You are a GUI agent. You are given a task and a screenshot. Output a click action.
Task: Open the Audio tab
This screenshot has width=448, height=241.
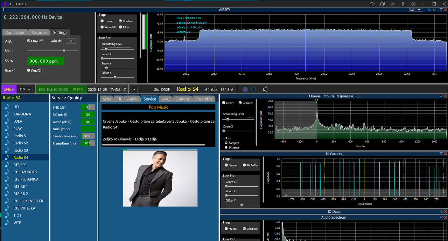pyautogui.click(x=132, y=99)
